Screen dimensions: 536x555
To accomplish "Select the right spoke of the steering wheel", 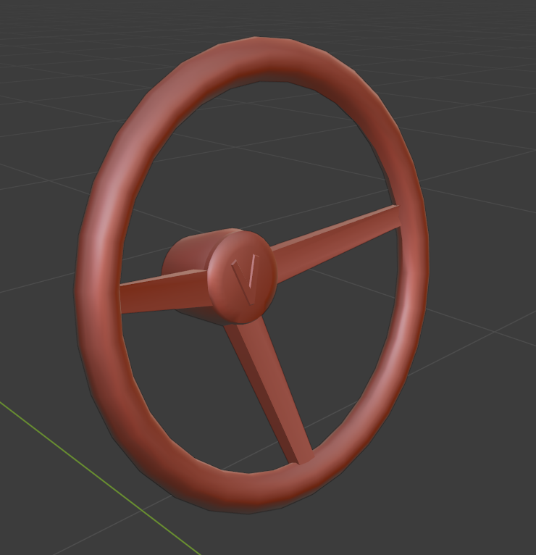I will click(336, 244).
